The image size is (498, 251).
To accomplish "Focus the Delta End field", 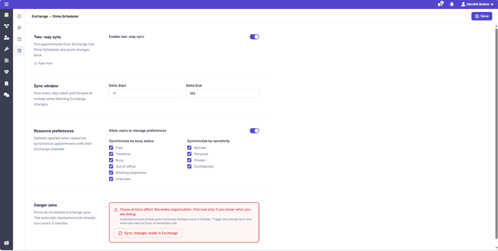I will (223, 93).
